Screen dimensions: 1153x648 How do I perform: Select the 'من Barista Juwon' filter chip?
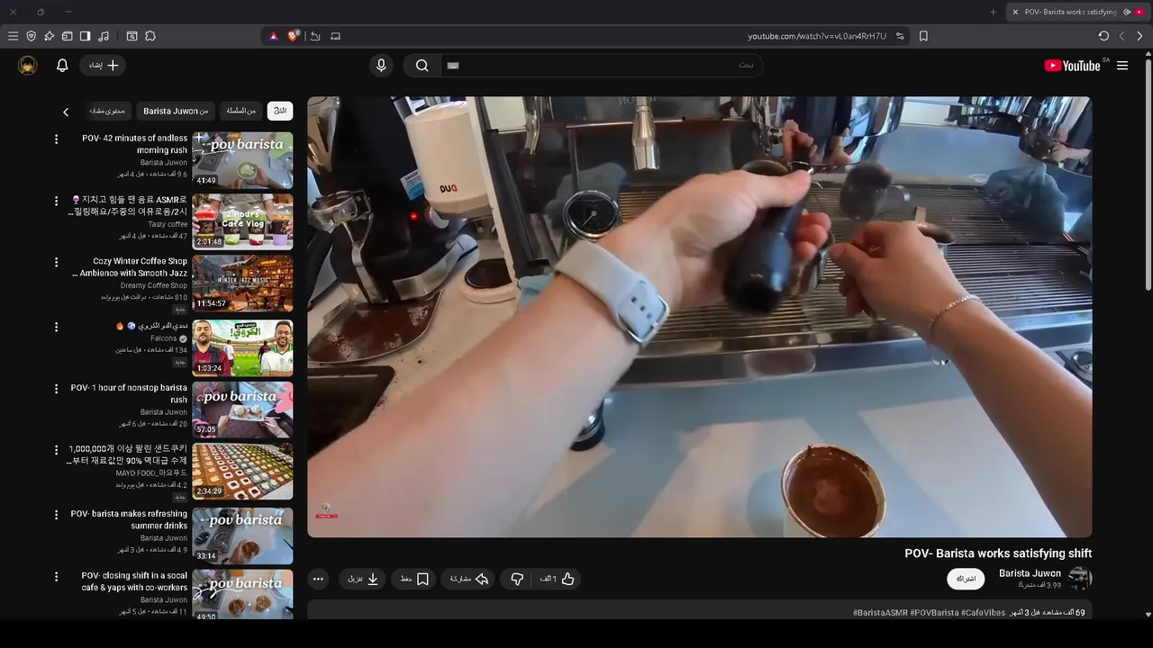(x=176, y=111)
